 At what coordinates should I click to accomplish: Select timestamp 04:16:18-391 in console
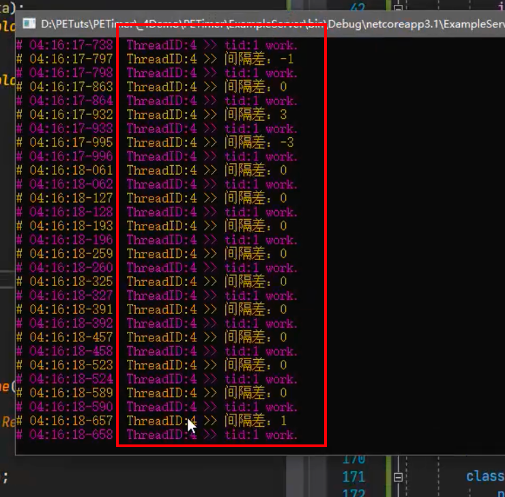click(x=71, y=309)
